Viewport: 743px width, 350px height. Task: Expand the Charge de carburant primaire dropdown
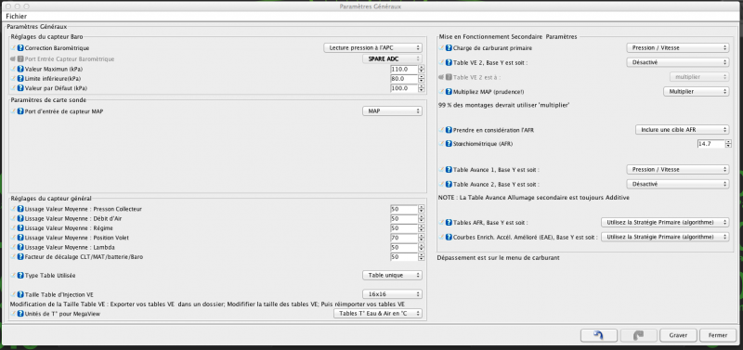(678, 48)
